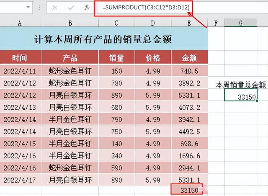The width and height of the screenshot is (268, 196).
Task: Click the 时间 header cell
Action: pyautogui.click(x=21, y=58)
